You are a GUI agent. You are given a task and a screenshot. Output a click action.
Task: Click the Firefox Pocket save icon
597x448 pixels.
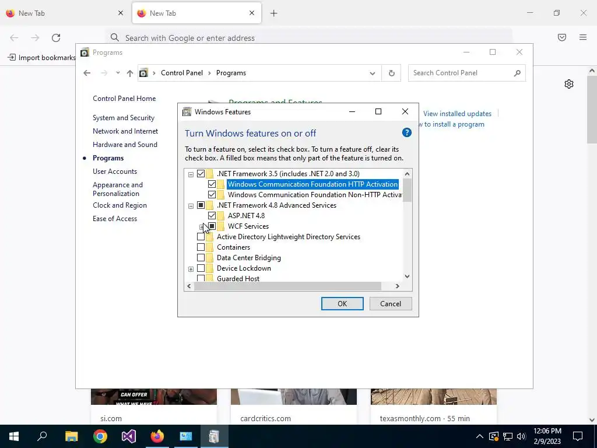[562, 37]
